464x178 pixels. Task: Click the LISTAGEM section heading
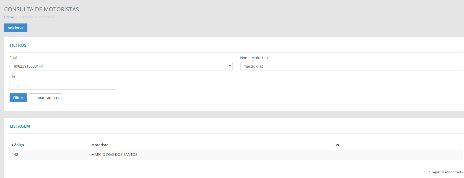point(20,126)
